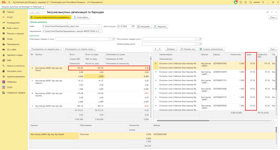Open the global search magnifier

click(x=251, y=2)
